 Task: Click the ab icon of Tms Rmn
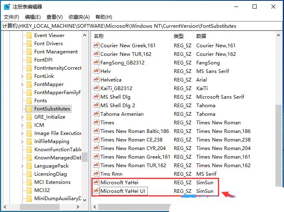point(96,174)
